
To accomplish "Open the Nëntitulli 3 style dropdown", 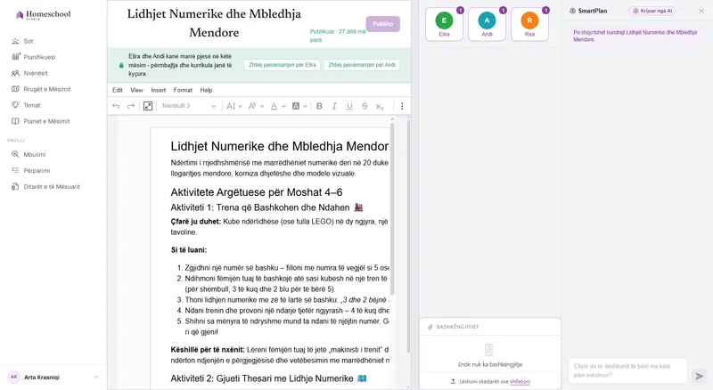I will pos(189,106).
